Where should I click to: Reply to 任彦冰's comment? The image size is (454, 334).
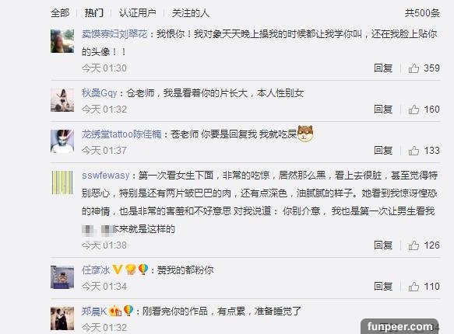[383, 287]
